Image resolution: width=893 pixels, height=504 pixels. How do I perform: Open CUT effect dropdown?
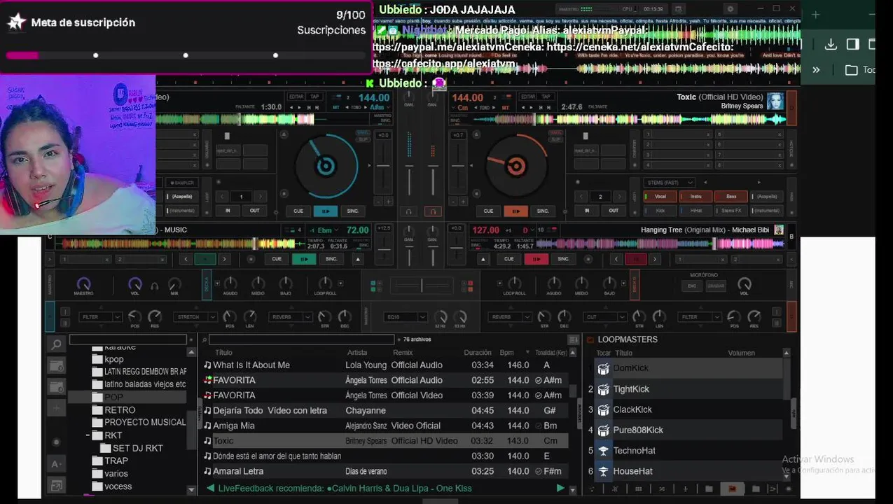pyautogui.click(x=604, y=317)
